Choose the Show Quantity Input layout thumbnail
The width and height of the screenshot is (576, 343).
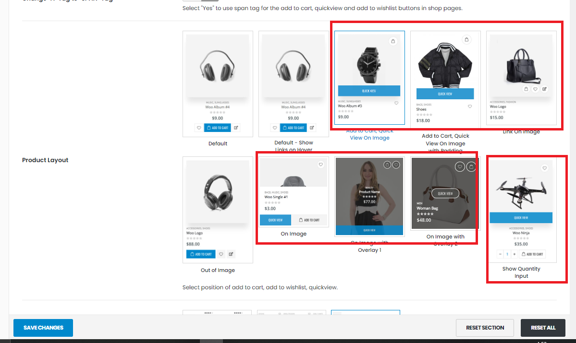[521, 210]
